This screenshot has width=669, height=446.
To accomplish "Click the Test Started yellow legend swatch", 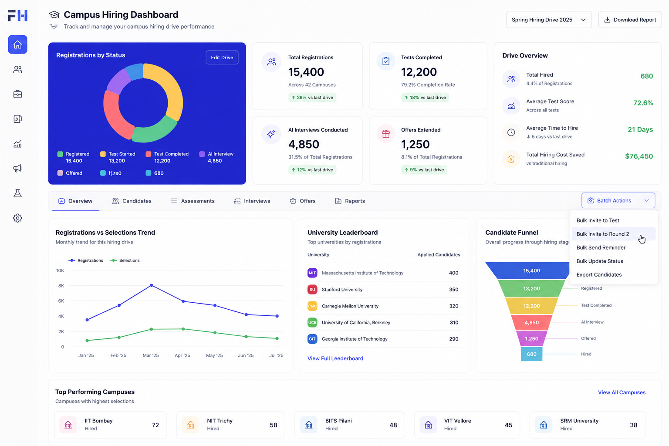I will click(x=103, y=154).
